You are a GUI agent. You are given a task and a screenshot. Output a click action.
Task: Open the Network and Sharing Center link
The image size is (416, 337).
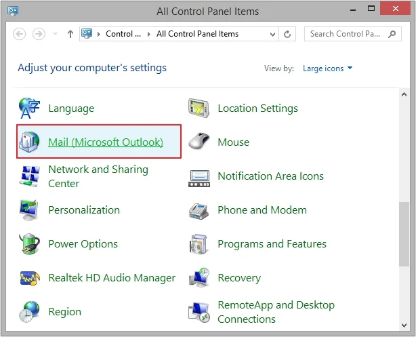pyautogui.click(x=98, y=176)
